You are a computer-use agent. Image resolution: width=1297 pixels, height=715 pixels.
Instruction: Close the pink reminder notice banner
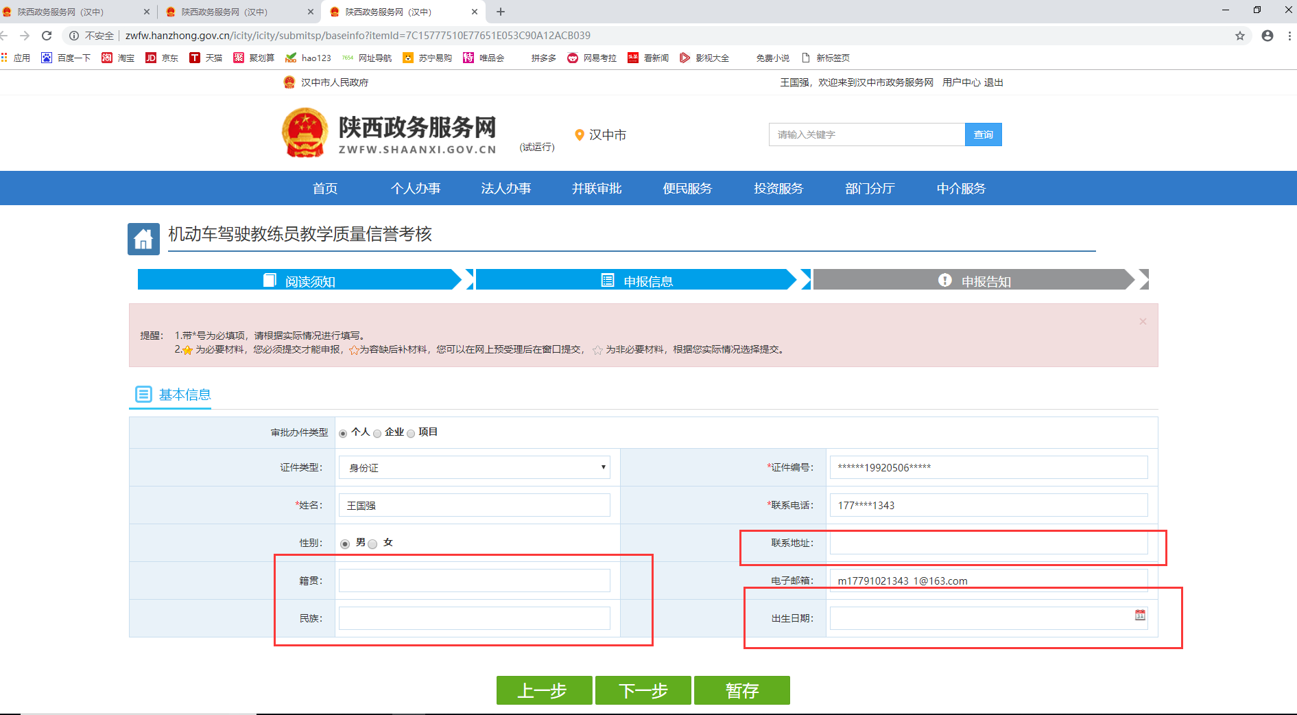(x=1143, y=322)
